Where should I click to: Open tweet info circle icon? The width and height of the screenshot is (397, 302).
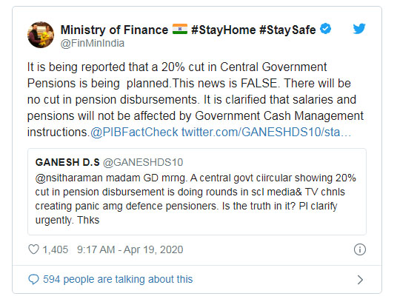coord(359,249)
